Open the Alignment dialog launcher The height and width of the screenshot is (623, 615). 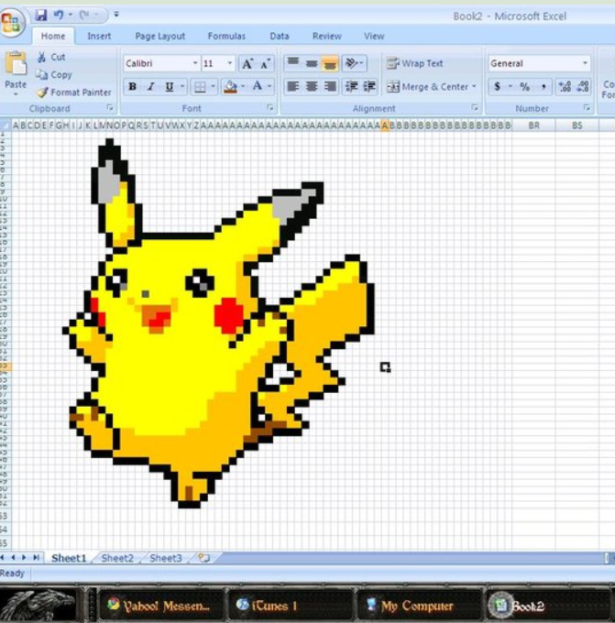[x=474, y=108]
